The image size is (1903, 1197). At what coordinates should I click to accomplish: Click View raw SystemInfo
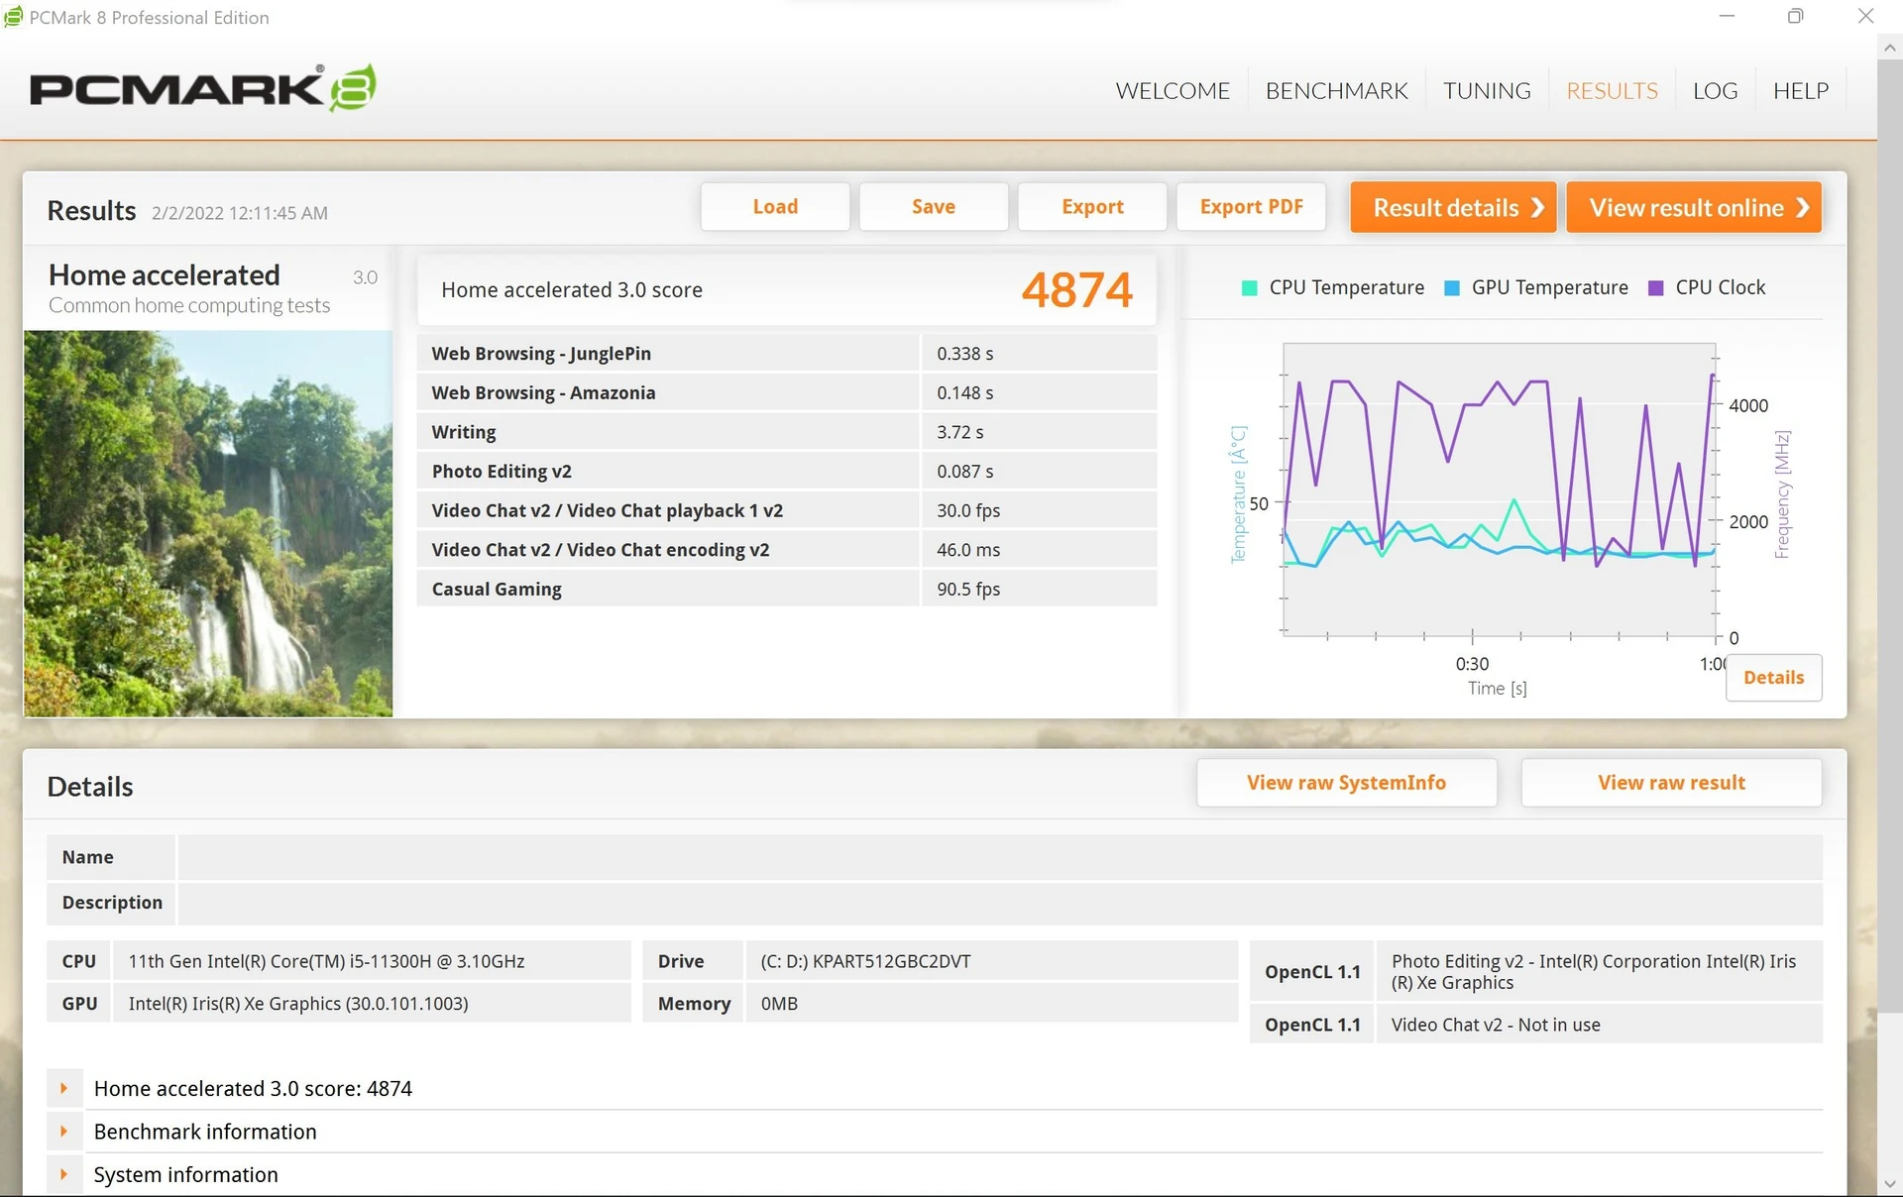(x=1346, y=783)
